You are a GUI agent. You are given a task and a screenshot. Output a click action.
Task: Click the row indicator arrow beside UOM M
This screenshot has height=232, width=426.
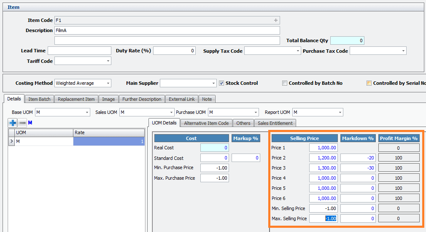click(x=11, y=142)
